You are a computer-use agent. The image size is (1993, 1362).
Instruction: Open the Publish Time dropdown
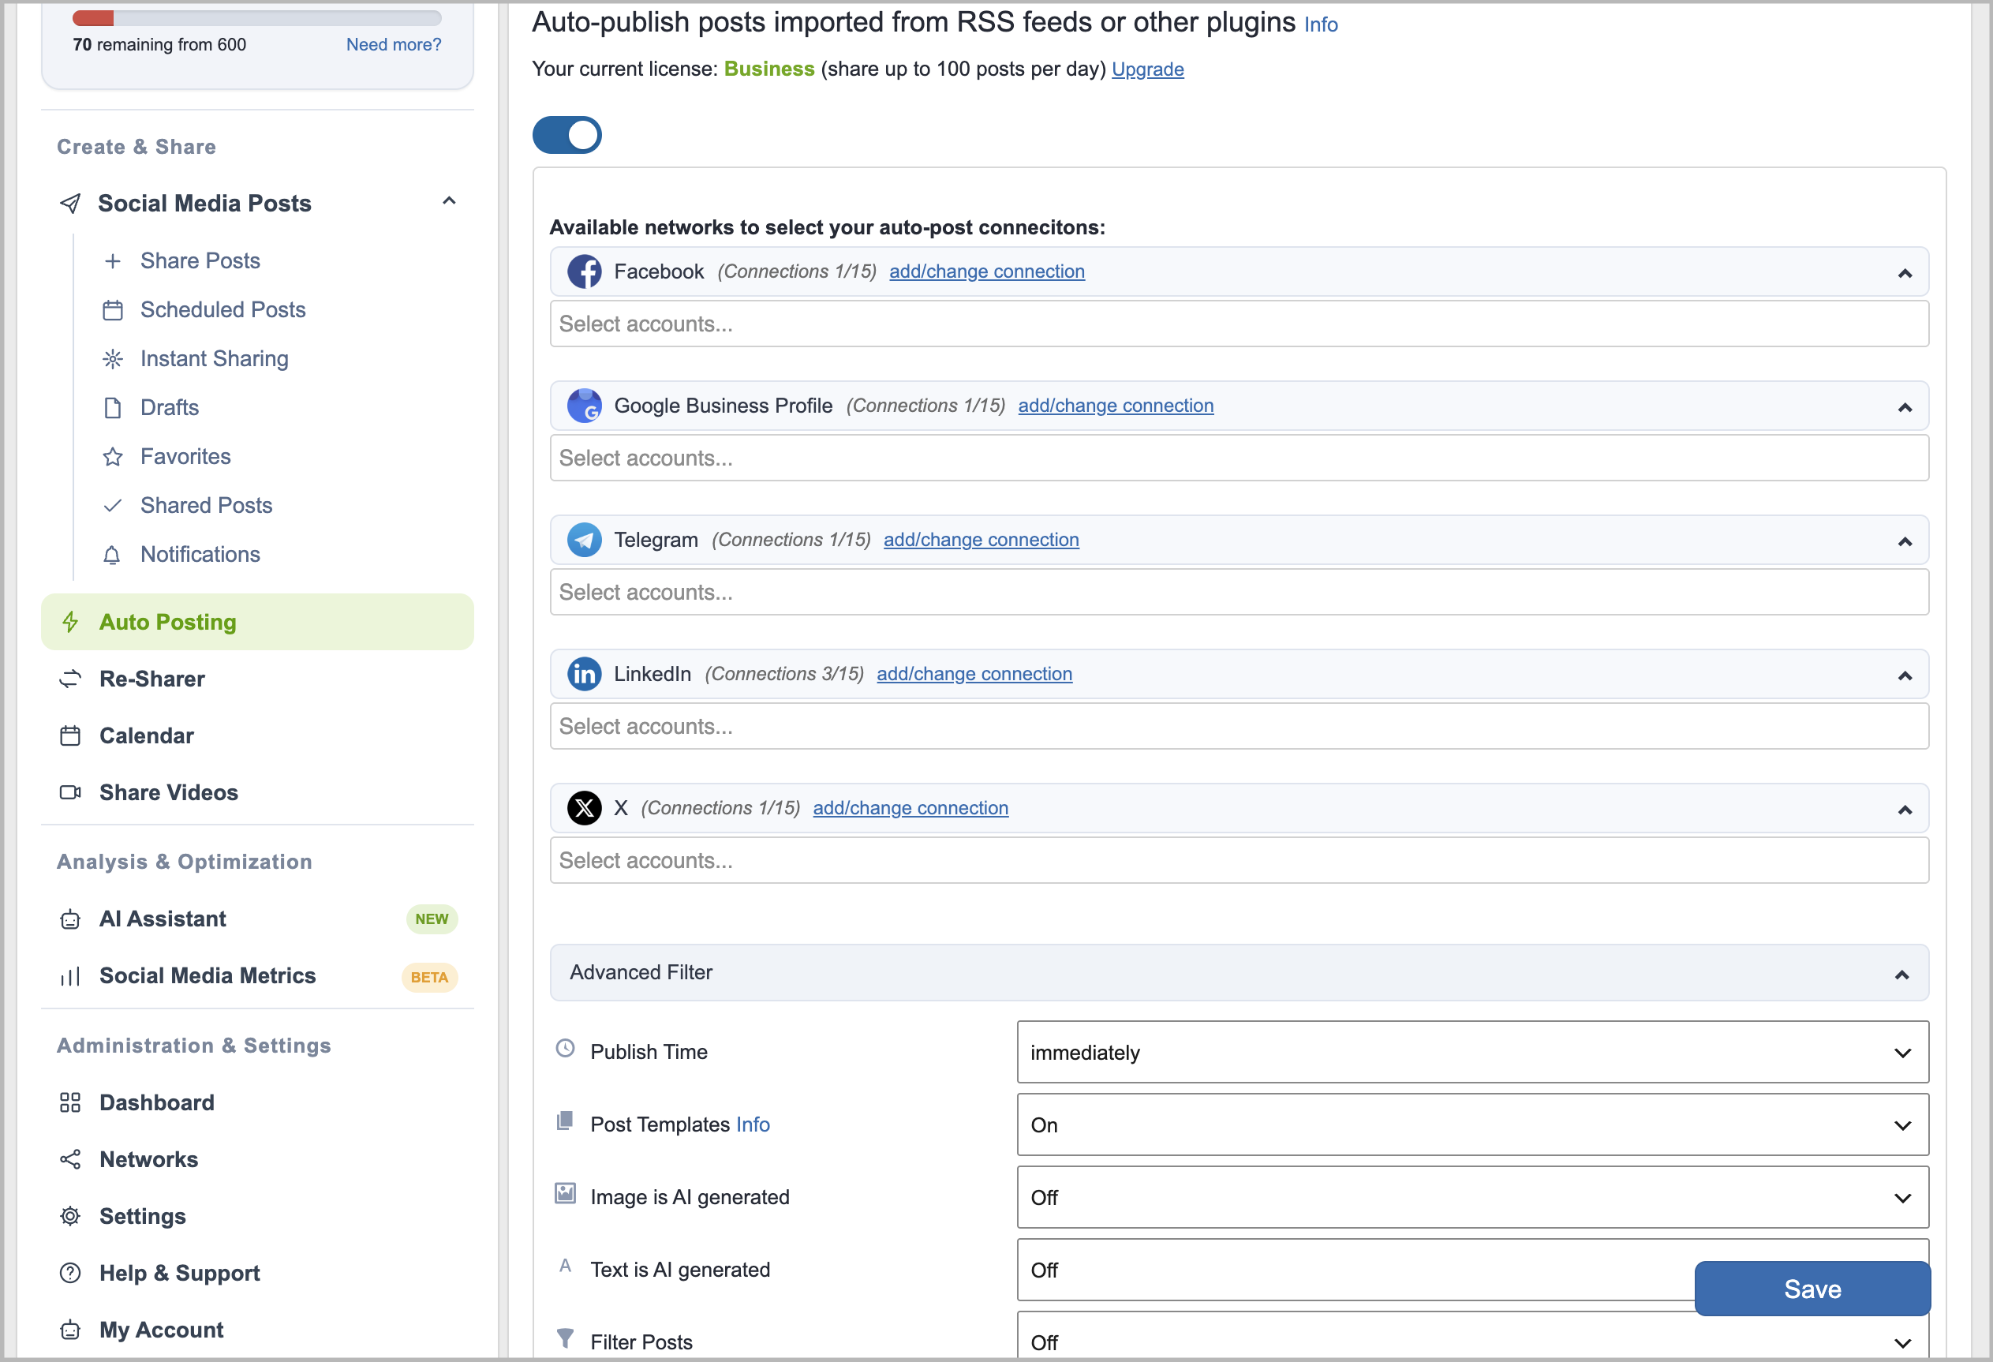[x=1472, y=1053]
